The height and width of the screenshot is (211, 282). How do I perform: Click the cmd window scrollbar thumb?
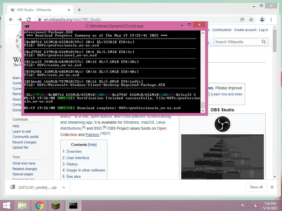tap(203, 105)
